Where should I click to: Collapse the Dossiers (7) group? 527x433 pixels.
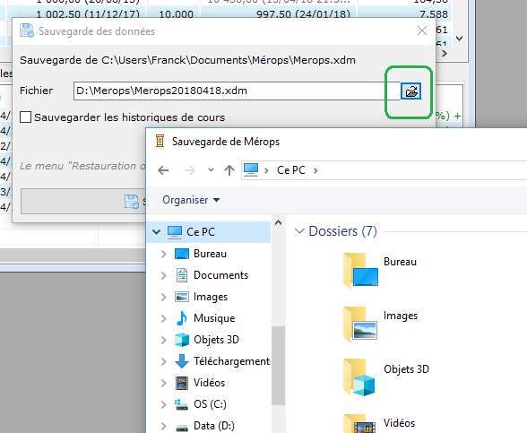(299, 231)
